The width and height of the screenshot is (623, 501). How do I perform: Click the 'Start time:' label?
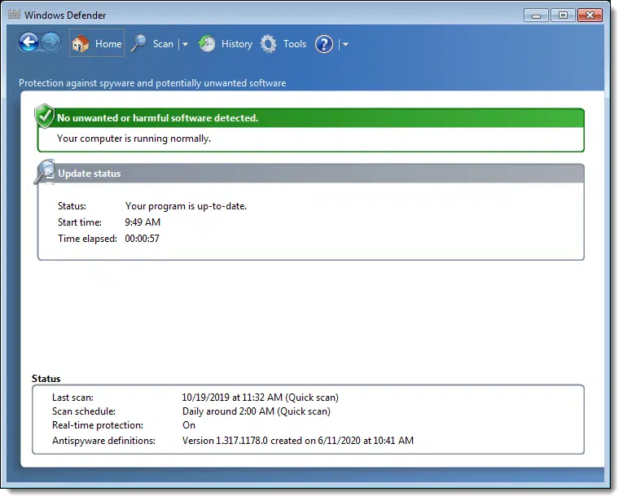[80, 222]
